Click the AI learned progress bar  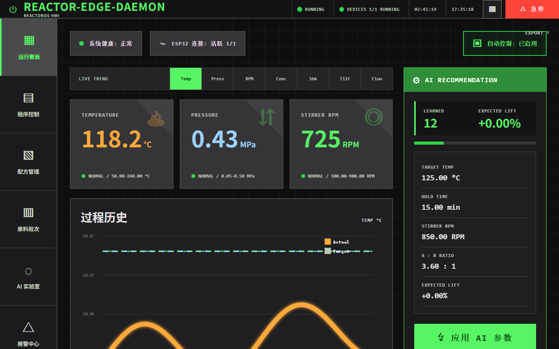(x=475, y=143)
